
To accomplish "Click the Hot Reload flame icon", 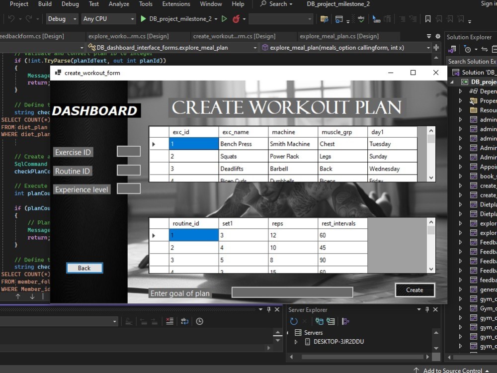I will tap(236, 19).
